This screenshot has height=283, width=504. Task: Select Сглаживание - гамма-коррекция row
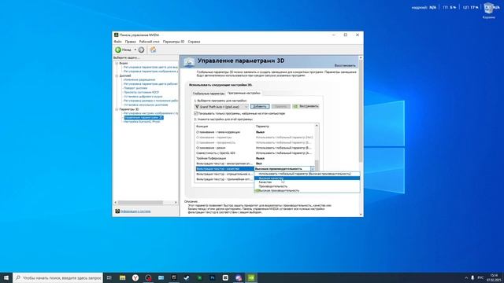click(x=254, y=132)
